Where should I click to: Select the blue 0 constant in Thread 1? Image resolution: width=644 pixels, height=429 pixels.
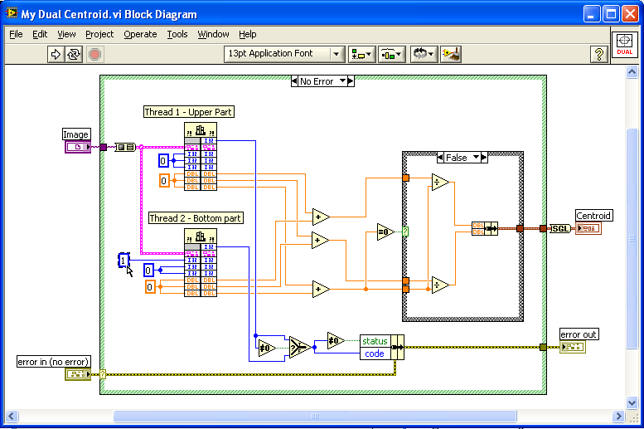pos(163,160)
